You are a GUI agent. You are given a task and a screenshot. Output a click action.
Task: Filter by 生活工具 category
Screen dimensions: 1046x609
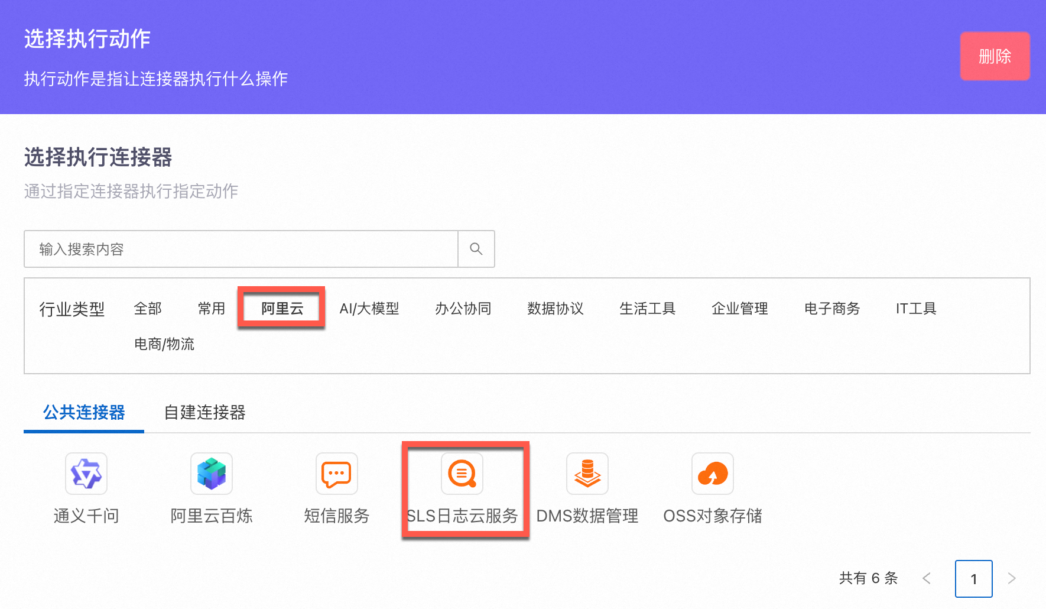pyautogui.click(x=648, y=308)
